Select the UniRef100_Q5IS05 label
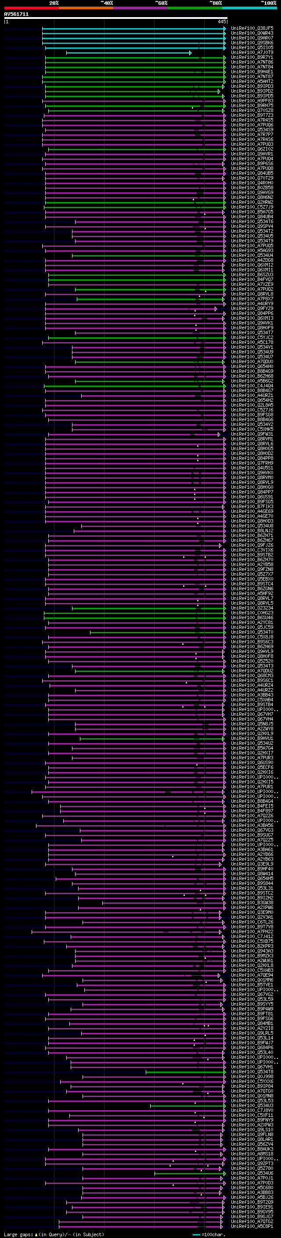Screen dimensions: 281x1238 pos(252,48)
